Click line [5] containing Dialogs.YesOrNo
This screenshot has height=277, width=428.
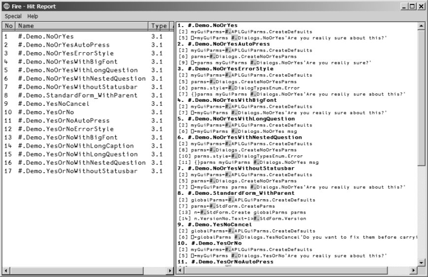coord(283,256)
